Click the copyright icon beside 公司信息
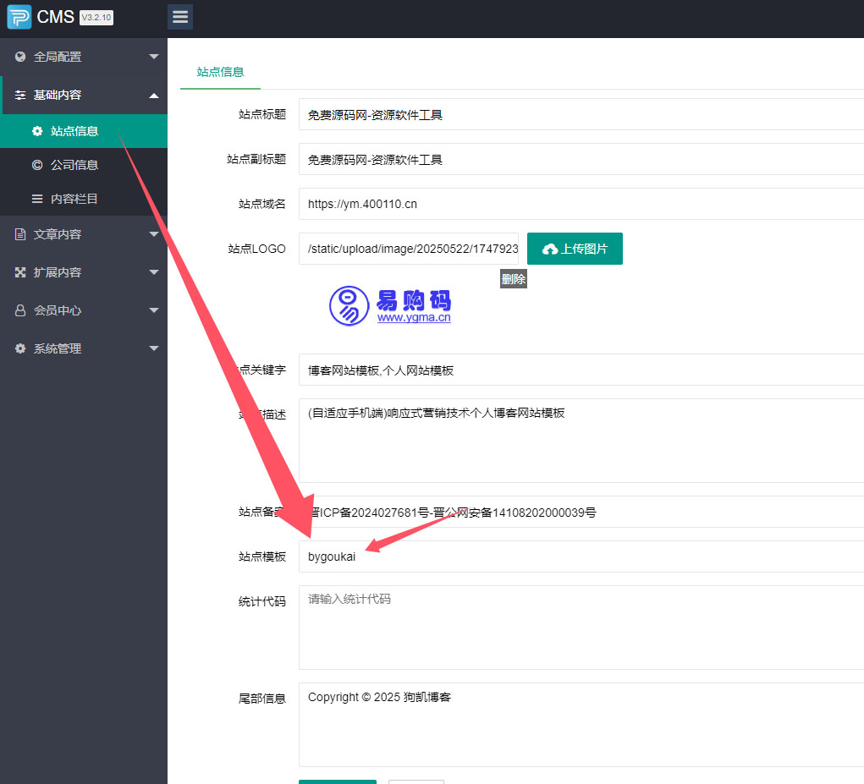 click(x=36, y=164)
